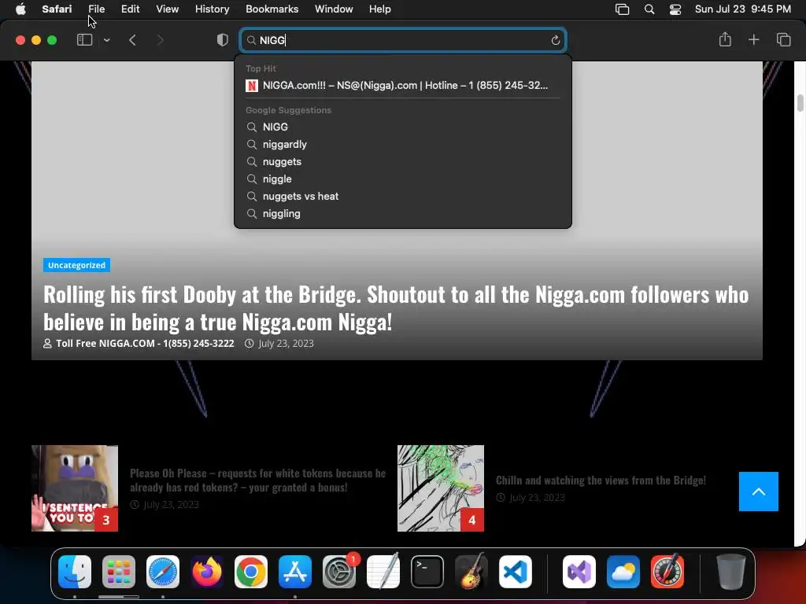
Task: Launch purple Visual Studio from the Dock
Action: click(x=579, y=572)
